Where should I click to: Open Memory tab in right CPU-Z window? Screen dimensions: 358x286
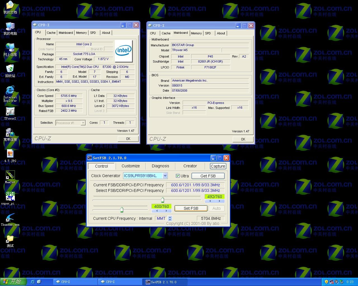point(196,33)
